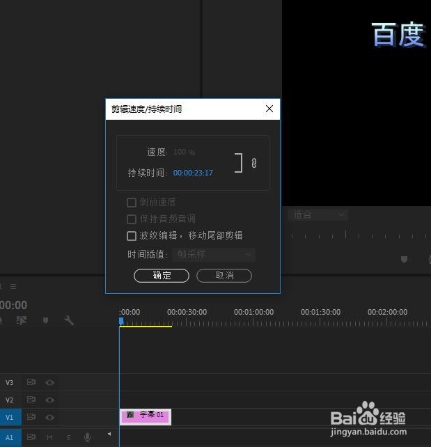The image size is (431, 447).
Task: Click the 持续时间 value 00:00:23:17
Action: 193,173
